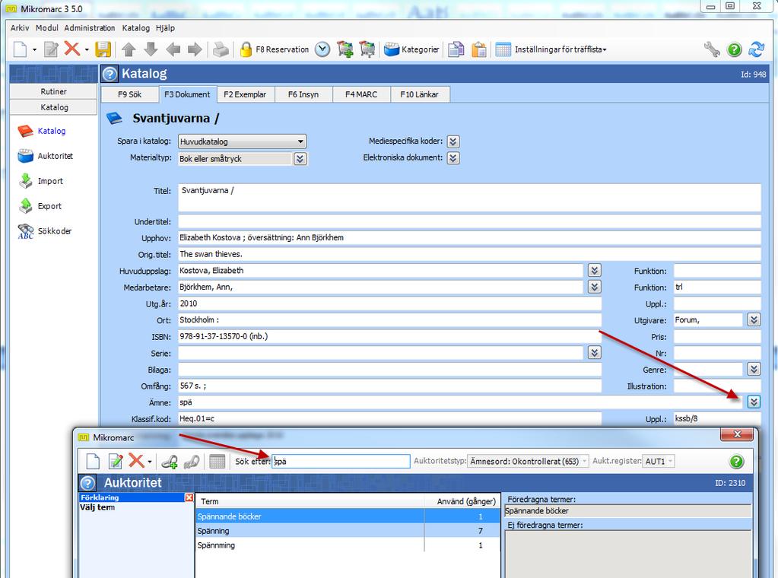
Task: Click edit pencil icon in Auktoritet dialog
Action: [x=116, y=461]
